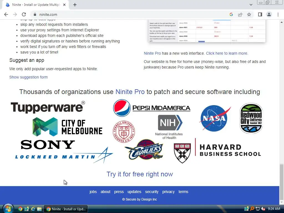Open the jobs footer link
The height and width of the screenshot is (213, 284).
point(93,192)
